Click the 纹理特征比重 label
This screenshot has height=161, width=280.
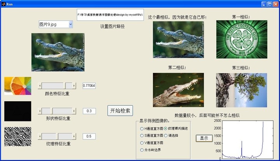click(x=58, y=144)
